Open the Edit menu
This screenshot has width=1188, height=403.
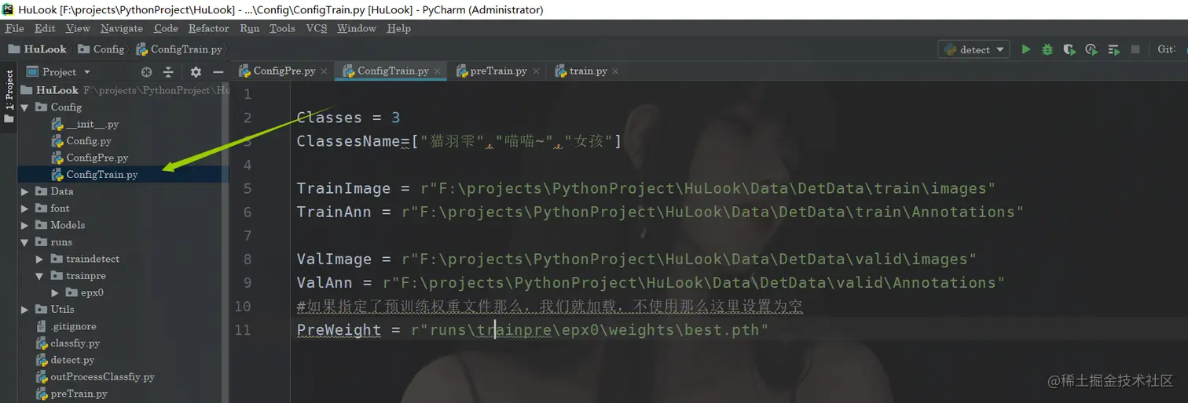click(x=45, y=28)
